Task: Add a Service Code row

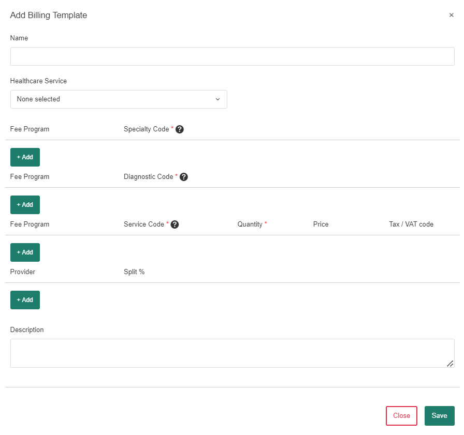Action: 25,252
